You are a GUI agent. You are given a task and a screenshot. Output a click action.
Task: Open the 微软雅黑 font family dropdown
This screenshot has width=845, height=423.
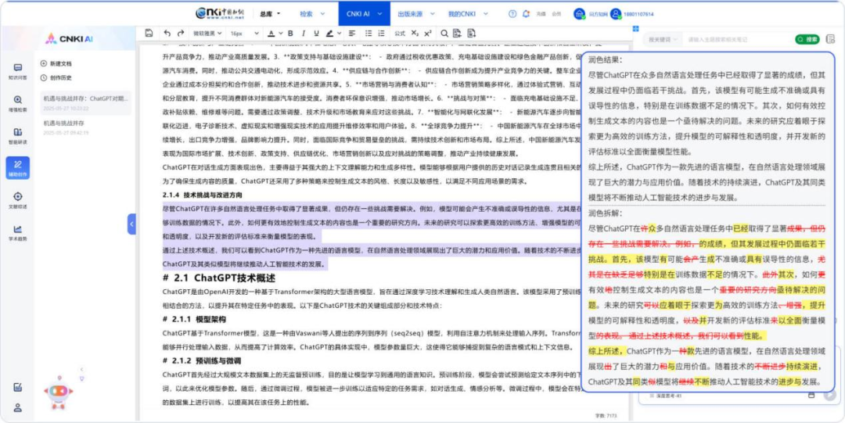[x=207, y=34]
